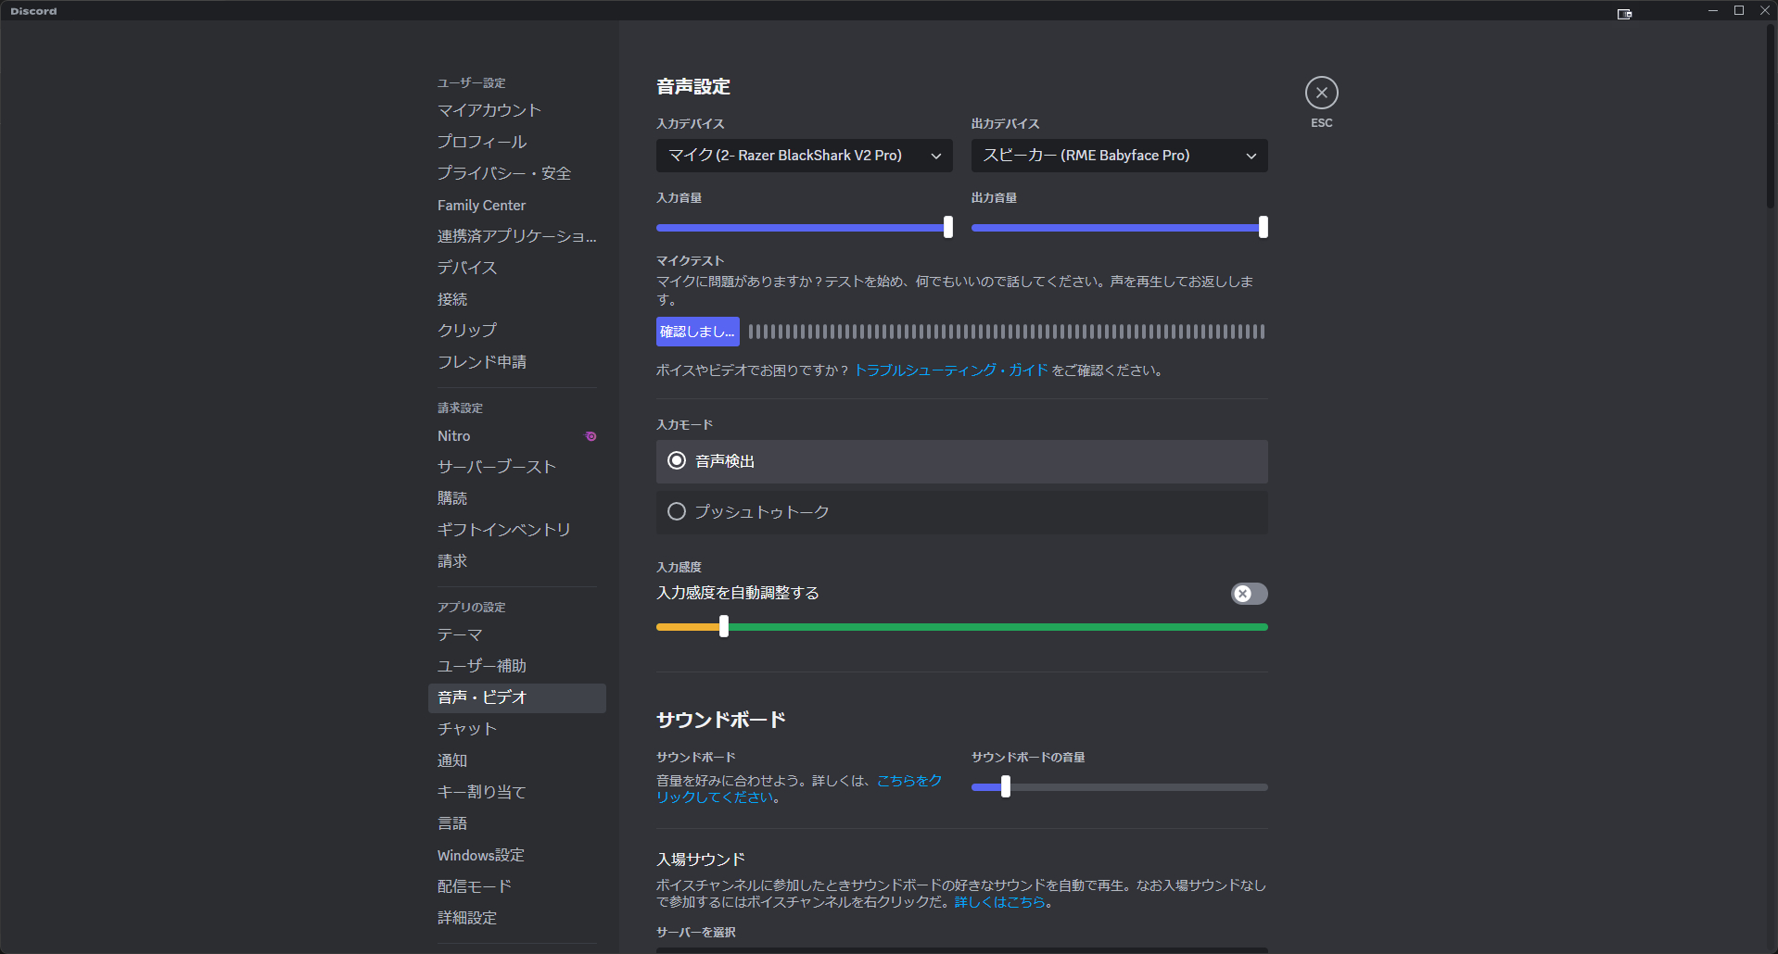The width and height of the screenshot is (1778, 954).
Task: Open キー割り当て keybinds settings
Action: [517, 792]
